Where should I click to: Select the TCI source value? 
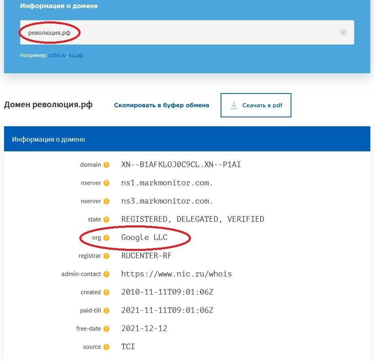coord(128,347)
